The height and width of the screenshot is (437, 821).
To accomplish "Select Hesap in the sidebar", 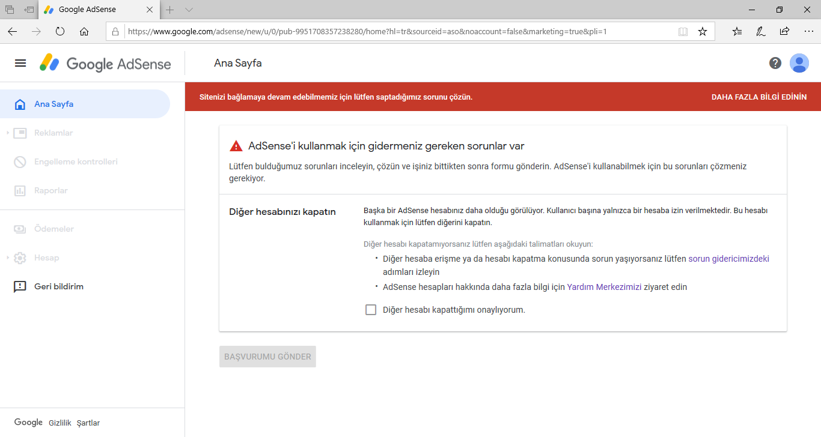I will 85,258.
